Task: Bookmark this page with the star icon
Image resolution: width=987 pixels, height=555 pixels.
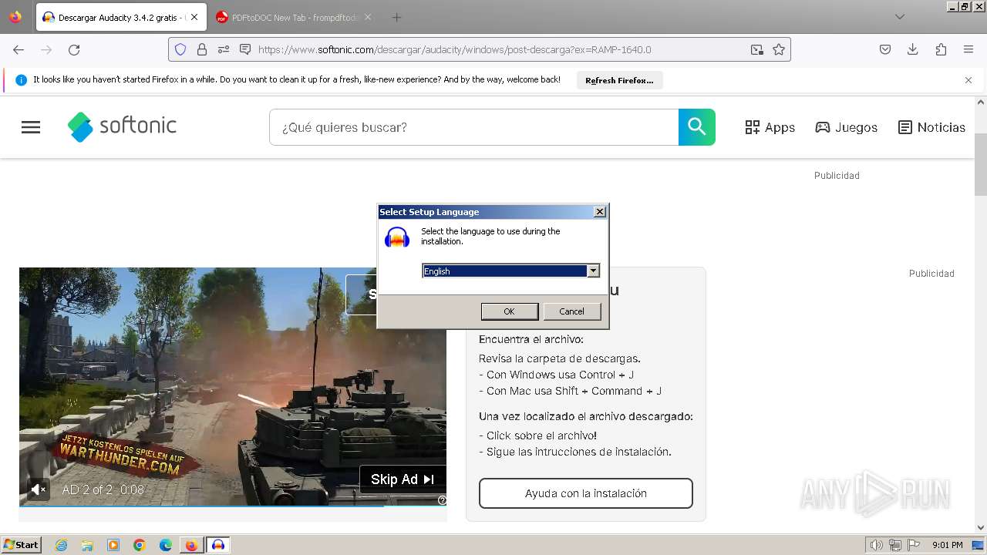Action: (779, 49)
